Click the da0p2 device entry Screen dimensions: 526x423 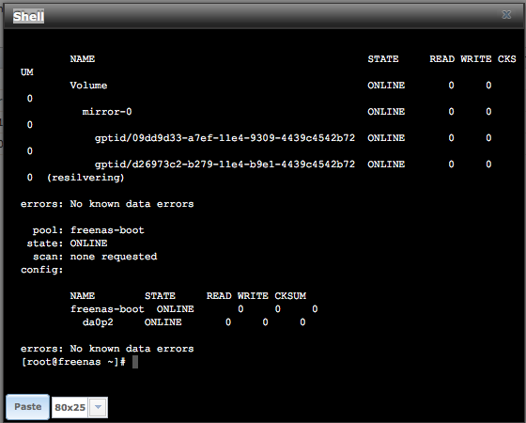click(x=98, y=321)
